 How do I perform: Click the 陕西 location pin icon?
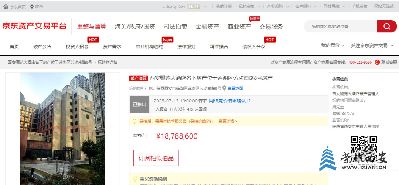pos(32,7)
